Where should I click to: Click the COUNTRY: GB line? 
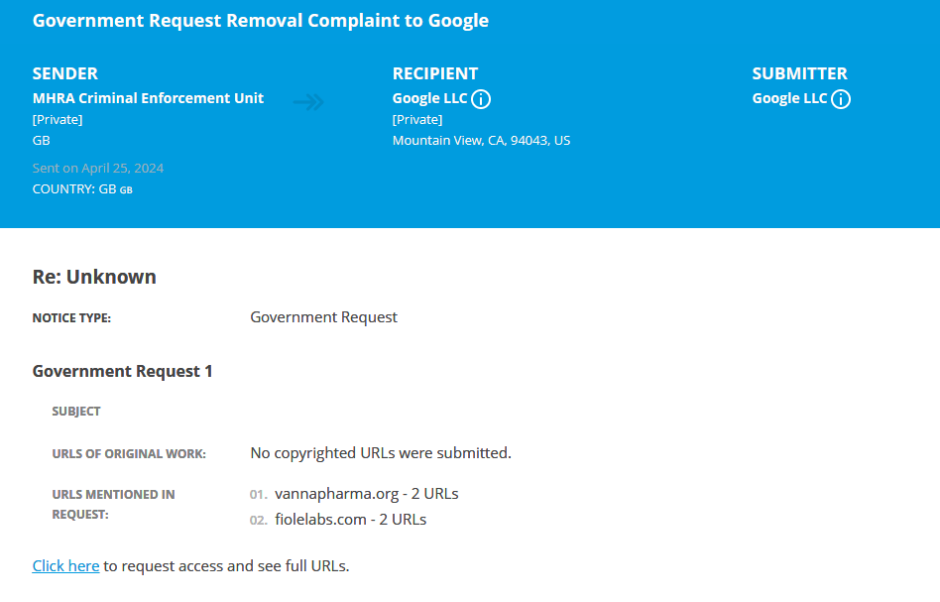pyautogui.click(x=81, y=188)
